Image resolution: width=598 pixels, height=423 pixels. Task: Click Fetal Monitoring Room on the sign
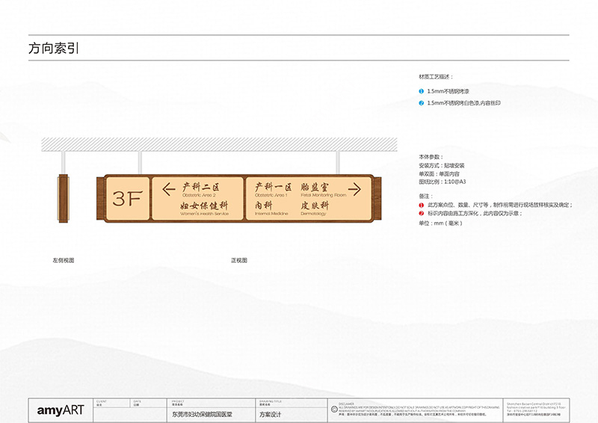(324, 195)
